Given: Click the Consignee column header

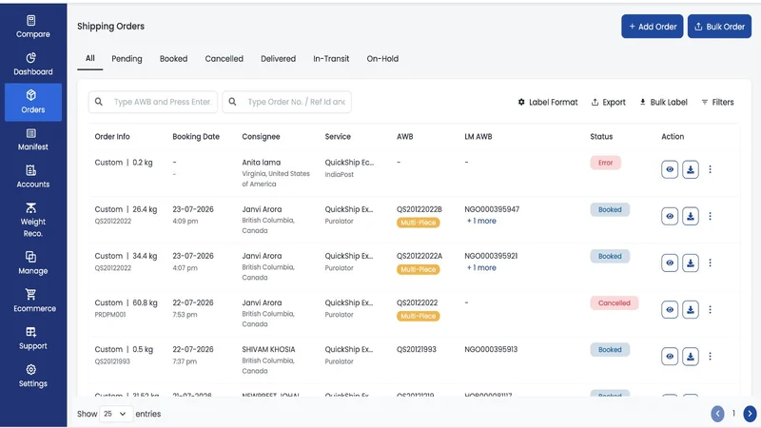Looking at the screenshot, I should tap(261, 137).
